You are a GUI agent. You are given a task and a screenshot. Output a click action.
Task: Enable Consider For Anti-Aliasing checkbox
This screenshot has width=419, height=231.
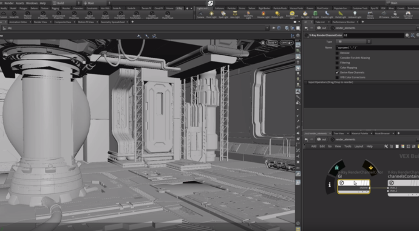click(337, 58)
